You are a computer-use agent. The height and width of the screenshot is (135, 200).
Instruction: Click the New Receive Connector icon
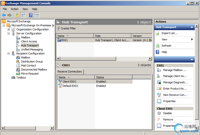click(x=159, y=95)
